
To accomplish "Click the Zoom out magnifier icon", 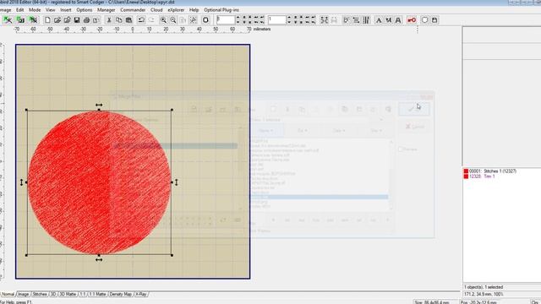I will click(x=173, y=20).
